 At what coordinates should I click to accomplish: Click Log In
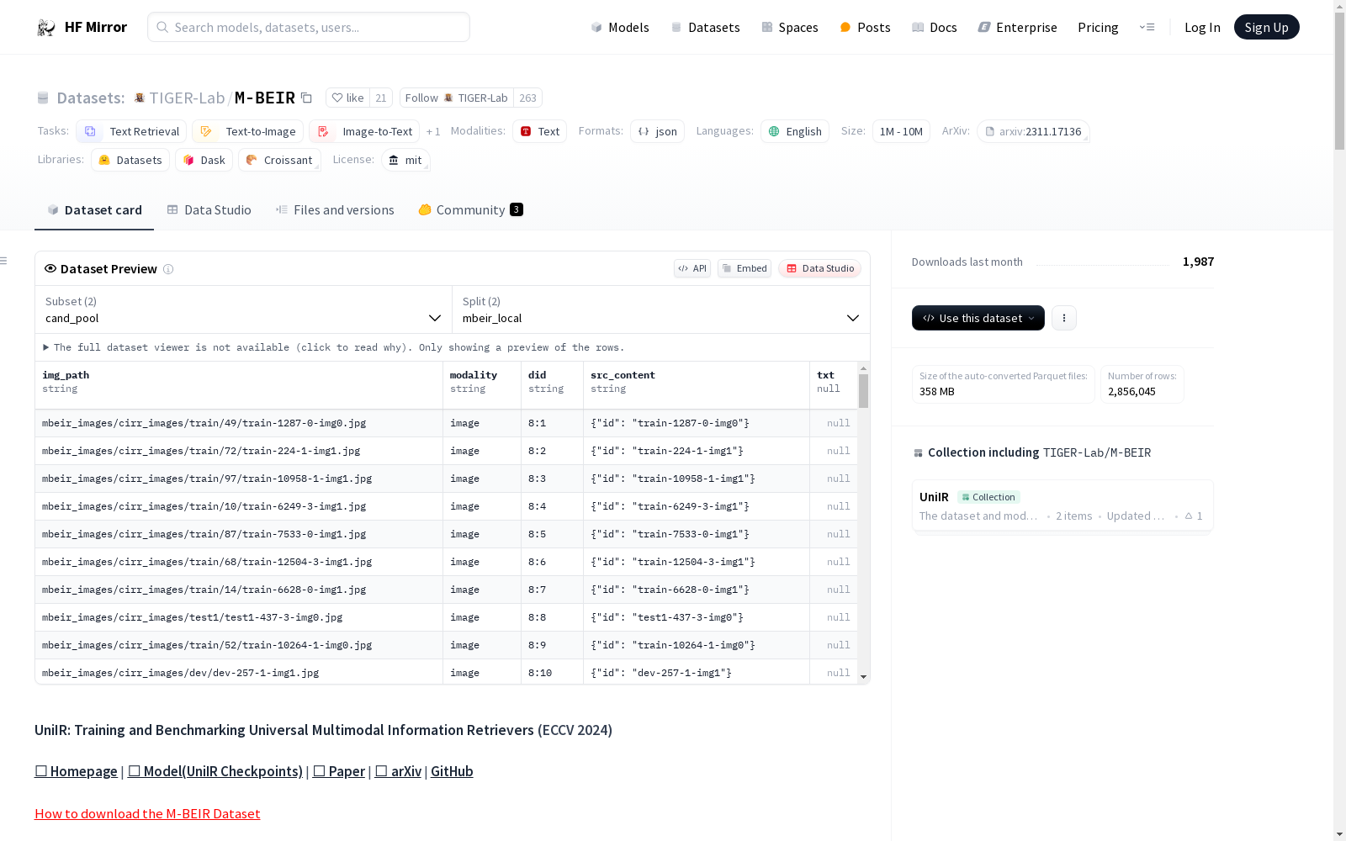(1202, 27)
